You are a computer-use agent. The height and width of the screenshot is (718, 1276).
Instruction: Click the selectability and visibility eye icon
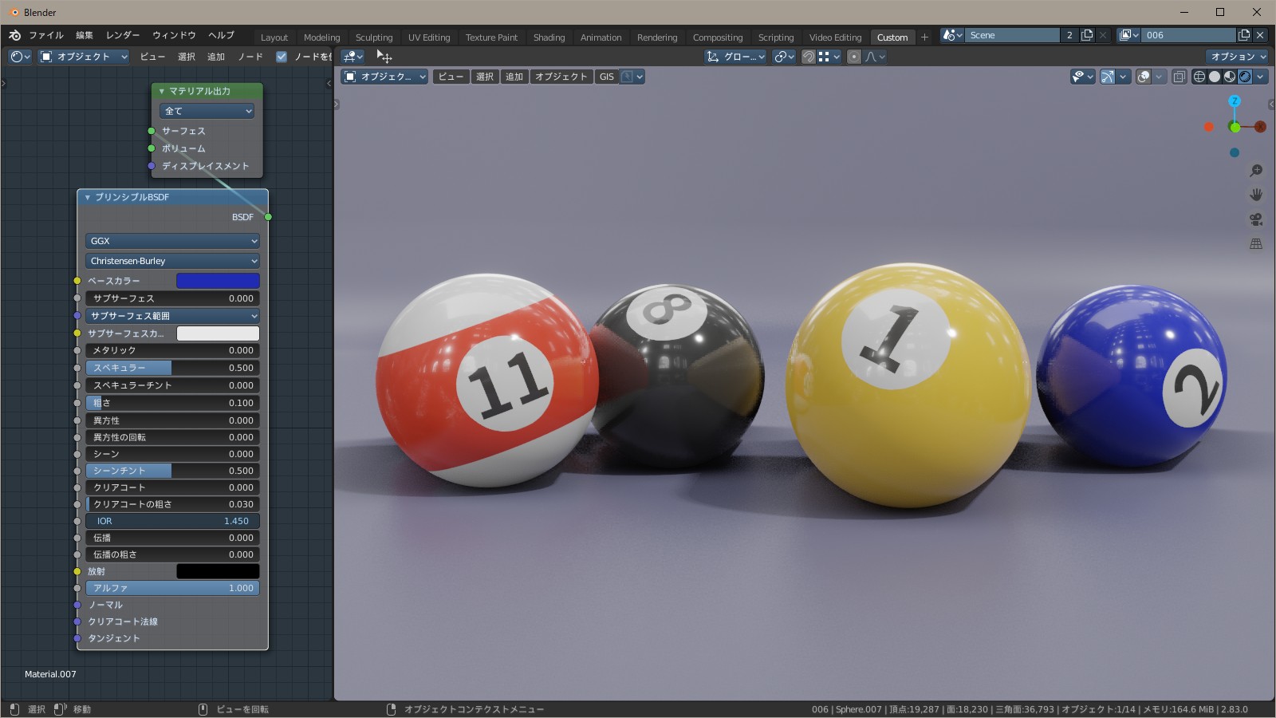[1081, 77]
